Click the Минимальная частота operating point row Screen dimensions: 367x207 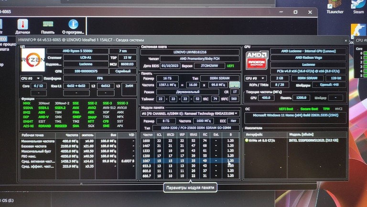78,141
